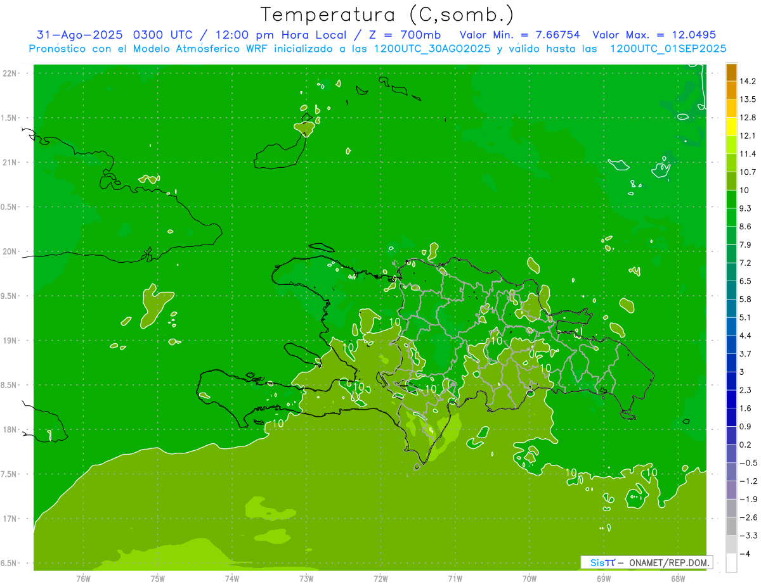Click the "72W" longitude axis label
Screen dimensions: 761x587
pyautogui.click(x=380, y=579)
